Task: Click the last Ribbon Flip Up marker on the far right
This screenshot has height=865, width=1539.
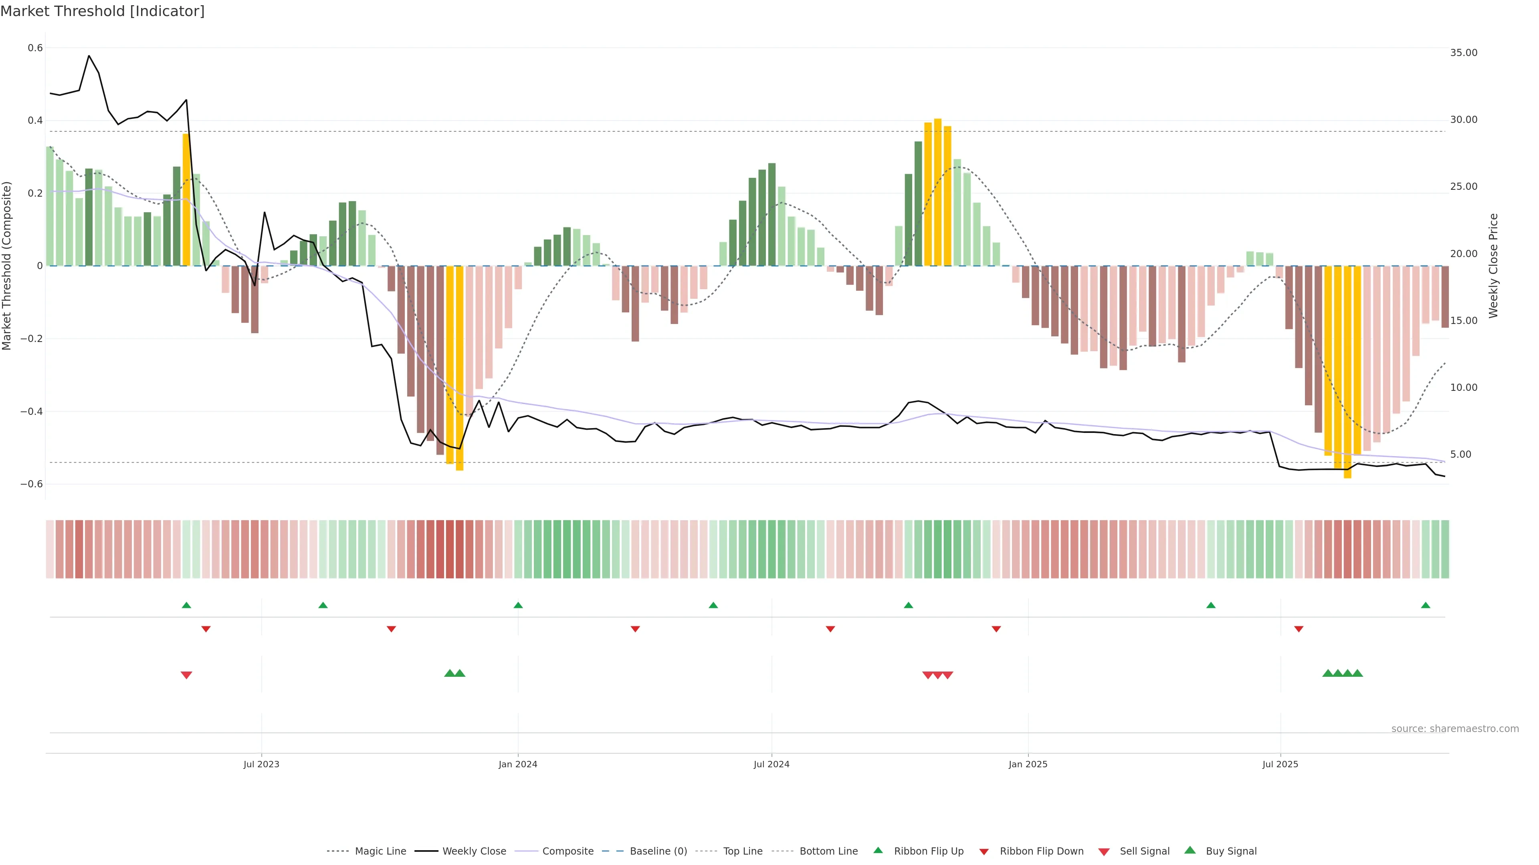Action: click(x=1426, y=605)
